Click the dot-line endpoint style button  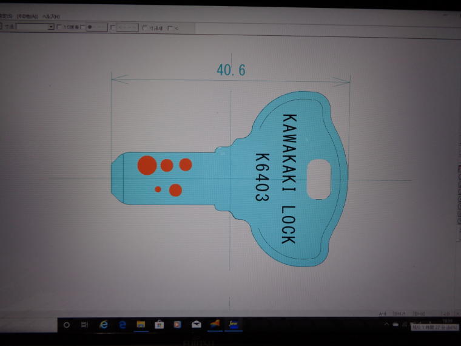click(96, 27)
